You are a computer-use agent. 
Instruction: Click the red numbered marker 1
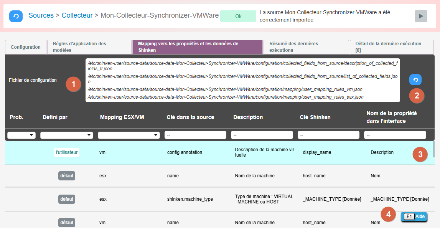73,84
